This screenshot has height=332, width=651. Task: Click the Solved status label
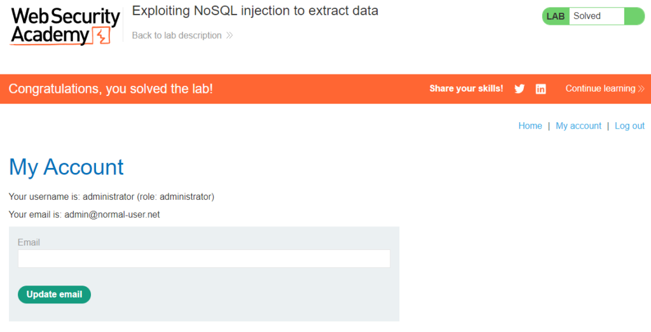[x=587, y=16]
